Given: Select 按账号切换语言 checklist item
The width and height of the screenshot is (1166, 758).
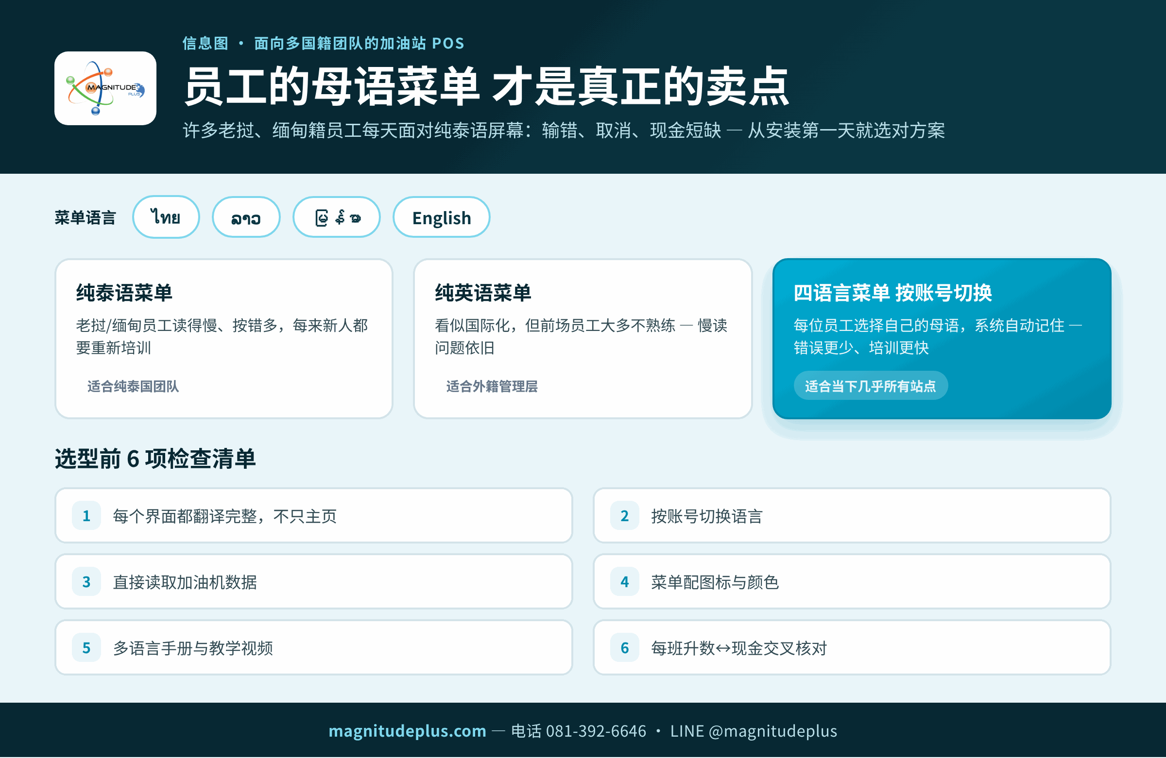Looking at the screenshot, I should [x=852, y=516].
